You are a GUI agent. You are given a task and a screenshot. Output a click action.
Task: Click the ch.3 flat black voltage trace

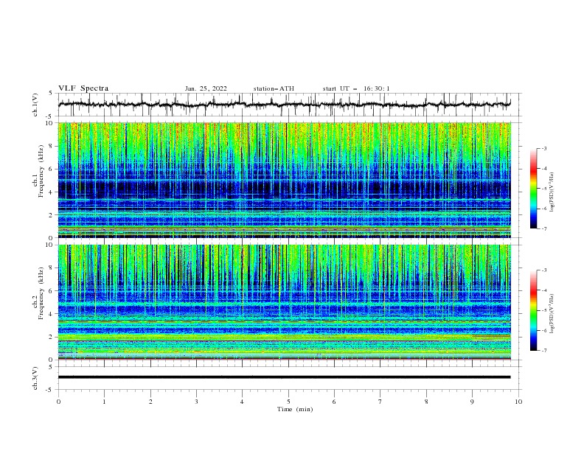(x=284, y=377)
